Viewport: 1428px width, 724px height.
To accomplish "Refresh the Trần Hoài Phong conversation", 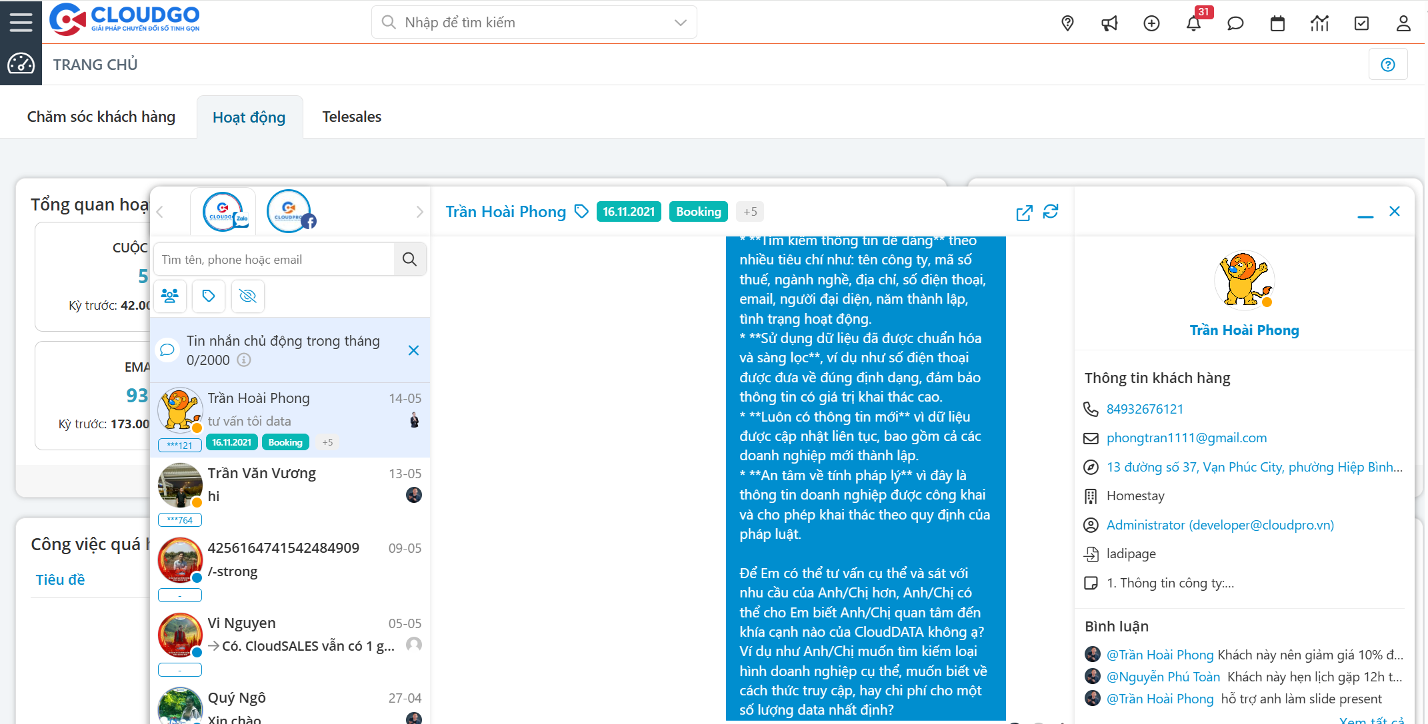I will point(1051,211).
